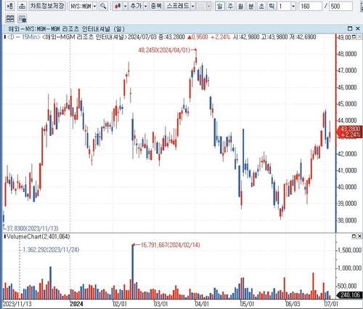Viewport: 363px width, 309px height.
Task: Click the split layout windows icon
Action: point(10,19)
